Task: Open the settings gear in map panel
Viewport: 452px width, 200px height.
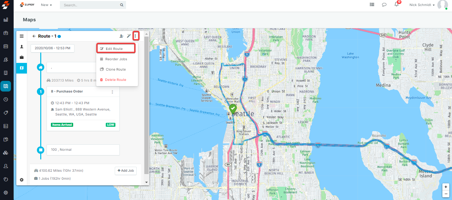Action: [x=22, y=180]
